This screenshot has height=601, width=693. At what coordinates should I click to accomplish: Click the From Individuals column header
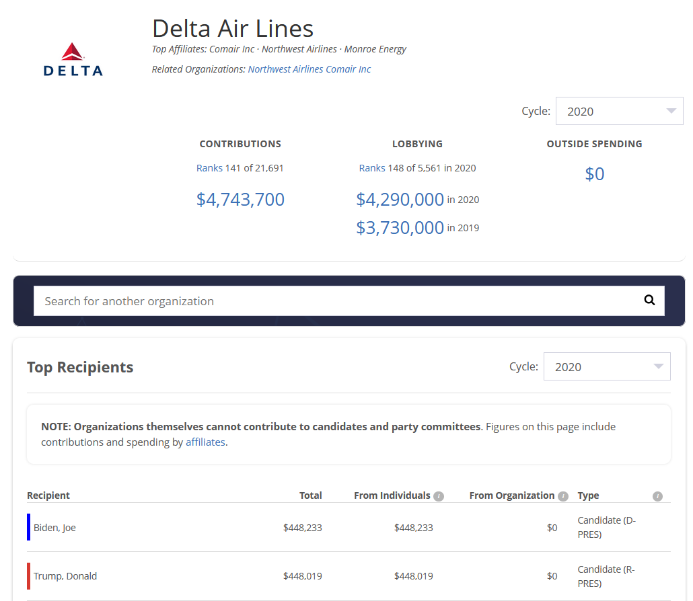coord(392,495)
